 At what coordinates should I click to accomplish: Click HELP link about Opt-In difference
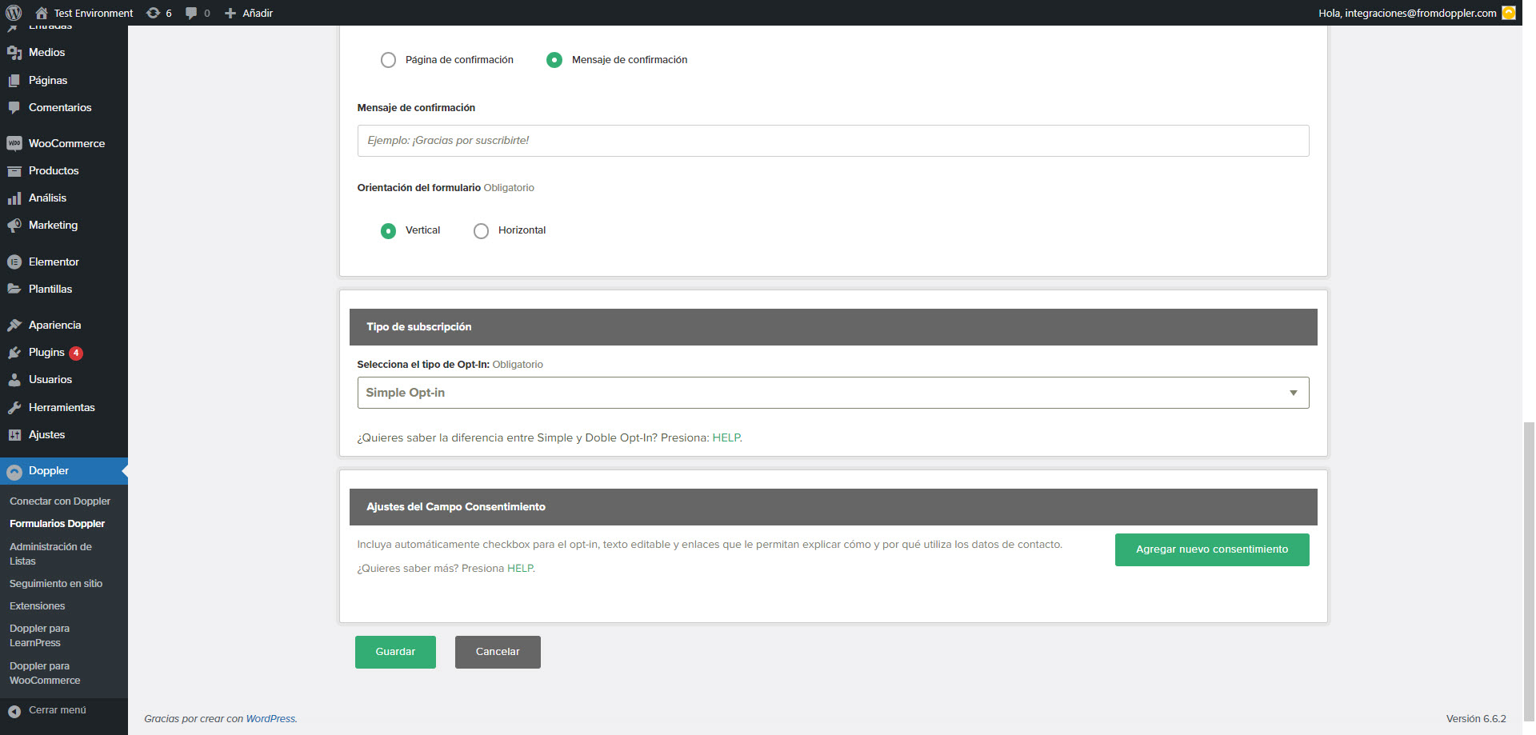[x=726, y=437]
